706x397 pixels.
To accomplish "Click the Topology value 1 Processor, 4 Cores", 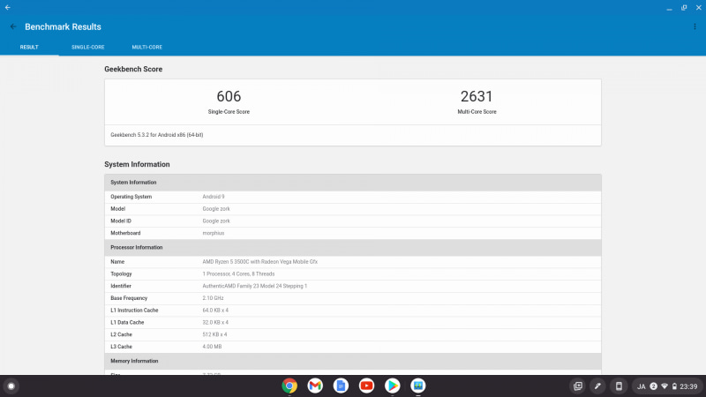I will tap(238, 273).
